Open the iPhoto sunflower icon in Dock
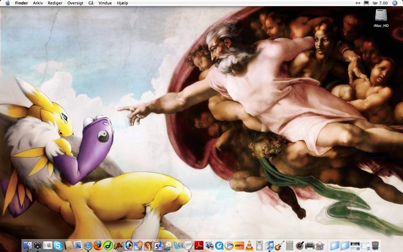 click(168, 245)
